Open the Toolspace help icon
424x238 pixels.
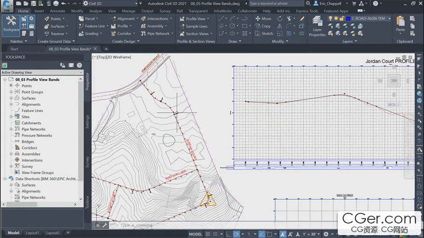(79, 65)
